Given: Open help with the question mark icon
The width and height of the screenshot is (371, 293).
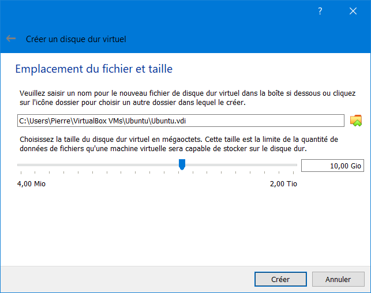Looking at the screenshot, I should click(x=320, y=11).
